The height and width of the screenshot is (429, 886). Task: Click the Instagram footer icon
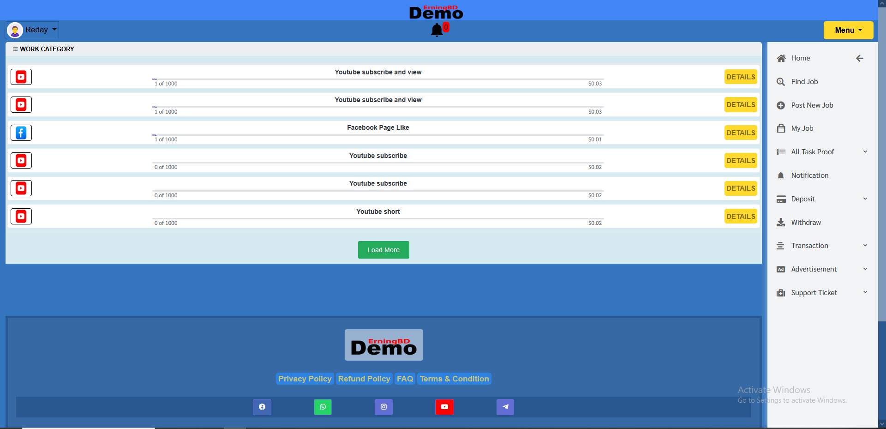[x=383, y=407]
